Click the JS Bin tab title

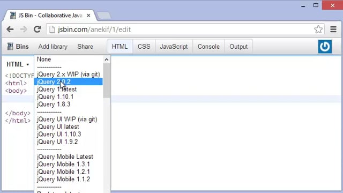point(50,16)
